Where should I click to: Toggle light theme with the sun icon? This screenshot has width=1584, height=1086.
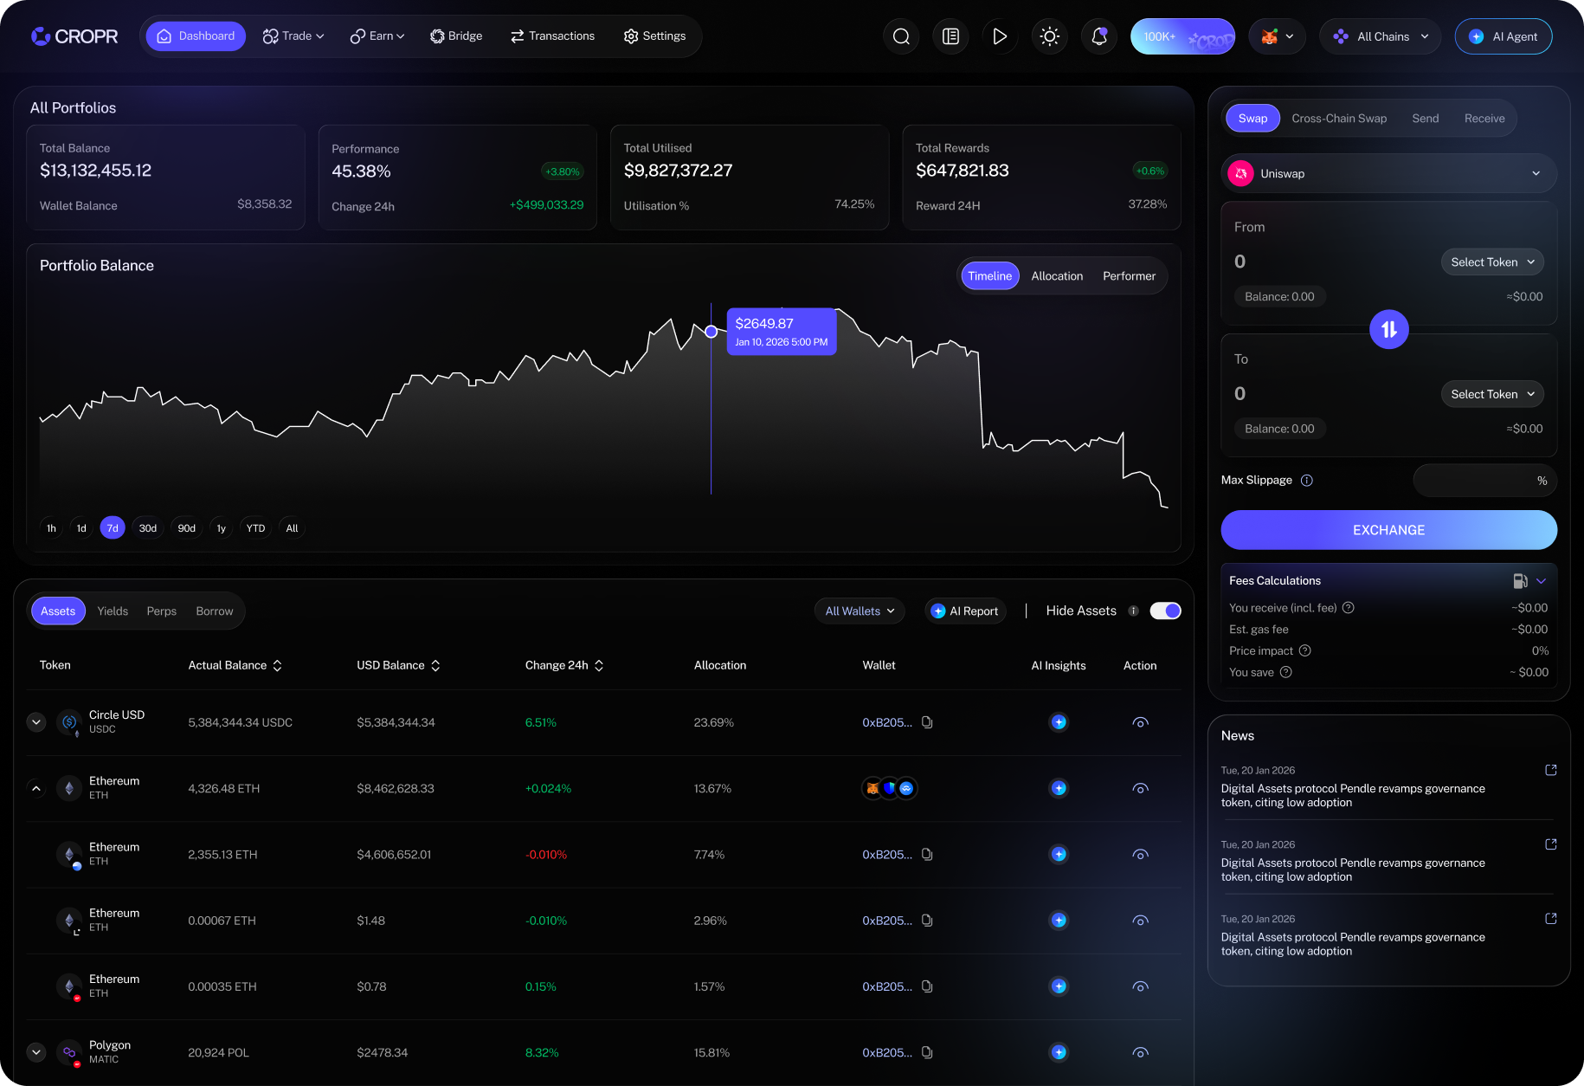(1050, 36)
